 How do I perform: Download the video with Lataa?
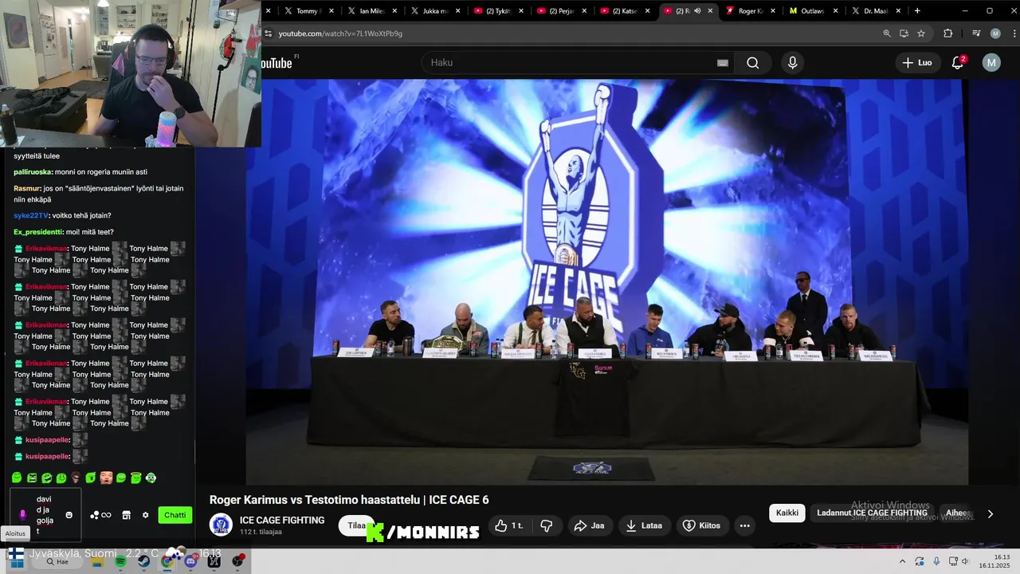[x=645, y=525]
